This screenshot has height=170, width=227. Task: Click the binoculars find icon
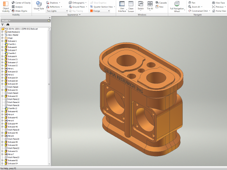click(x=8, y=24)
